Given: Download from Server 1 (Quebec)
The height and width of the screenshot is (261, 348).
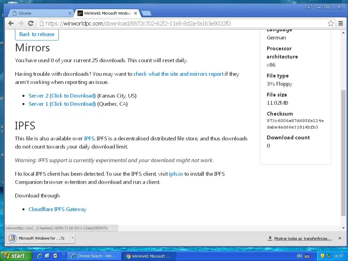Looking at the screenshot, I should coord(62,104).
